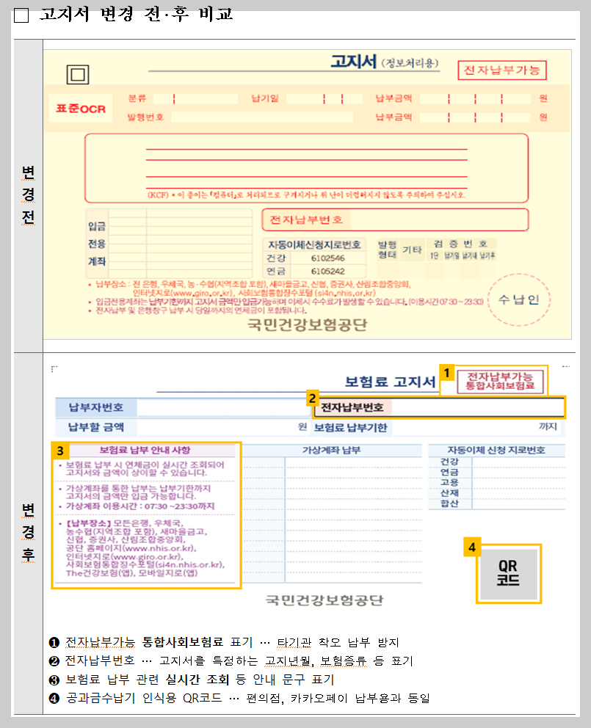This screenshot has height=728, width=591.
Task: Click '국민건강보험공단' on the new notice
Action: click(x=324, y=600)
